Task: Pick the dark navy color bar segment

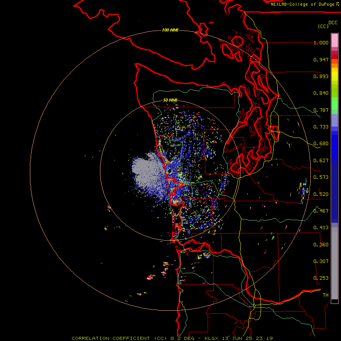Action: [x=335, y=194]
